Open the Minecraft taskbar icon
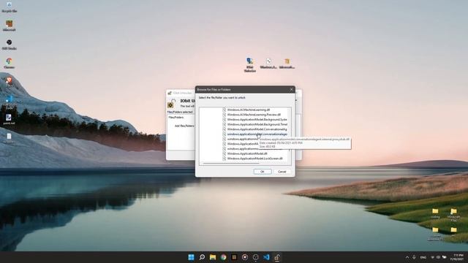The image size is (468, 263). (x=234, y=257)
